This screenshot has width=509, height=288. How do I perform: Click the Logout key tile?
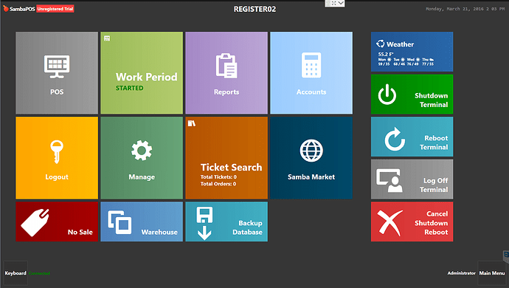click(x=57, y=158)
